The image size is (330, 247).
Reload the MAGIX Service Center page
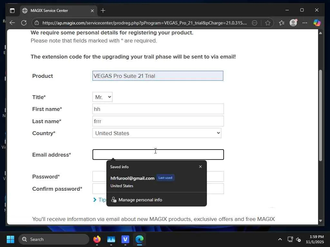[x=24, y=23]
